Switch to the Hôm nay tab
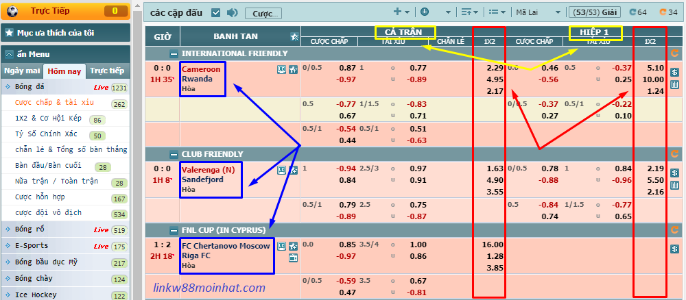This screenshot has width=686, height=300. pyautogui.click(x=64, y=71)
